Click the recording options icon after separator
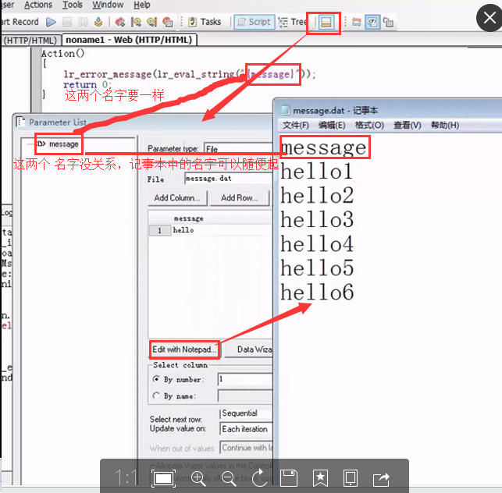502x493 pixels. coord(120,22)
